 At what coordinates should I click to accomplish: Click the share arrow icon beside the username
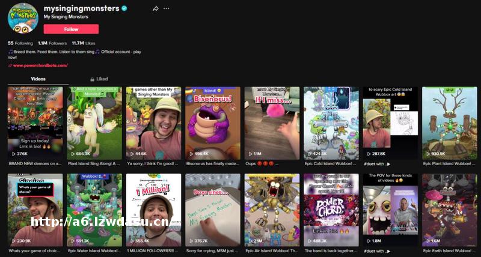click(155, 8)
